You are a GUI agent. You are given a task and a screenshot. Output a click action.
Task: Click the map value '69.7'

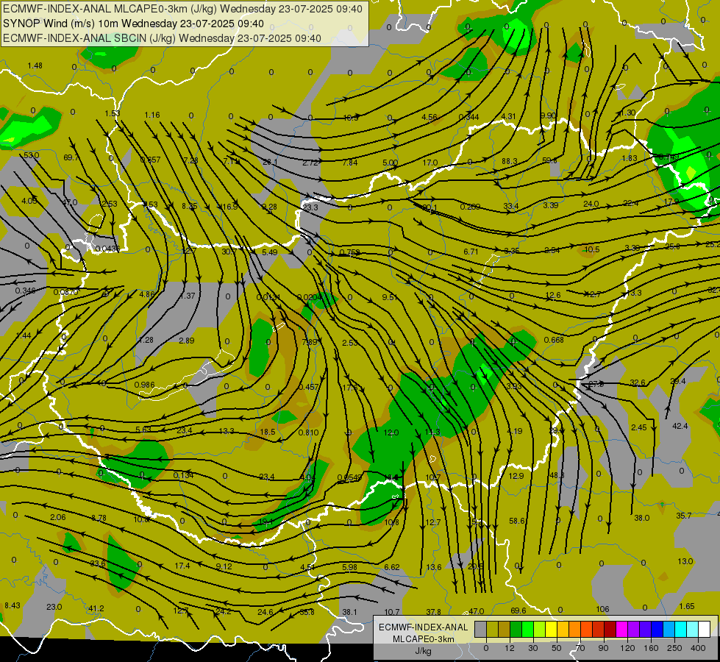coord(71,157)
